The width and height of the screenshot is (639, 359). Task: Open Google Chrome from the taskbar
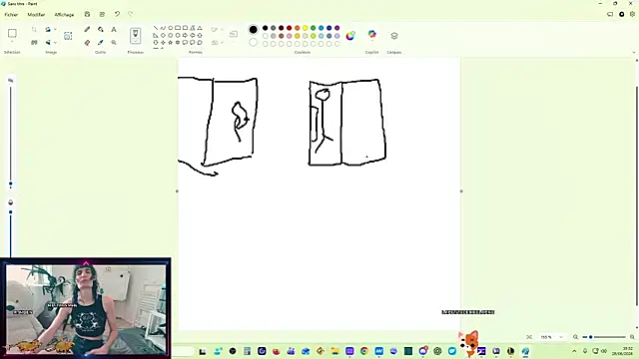point(363,351)
